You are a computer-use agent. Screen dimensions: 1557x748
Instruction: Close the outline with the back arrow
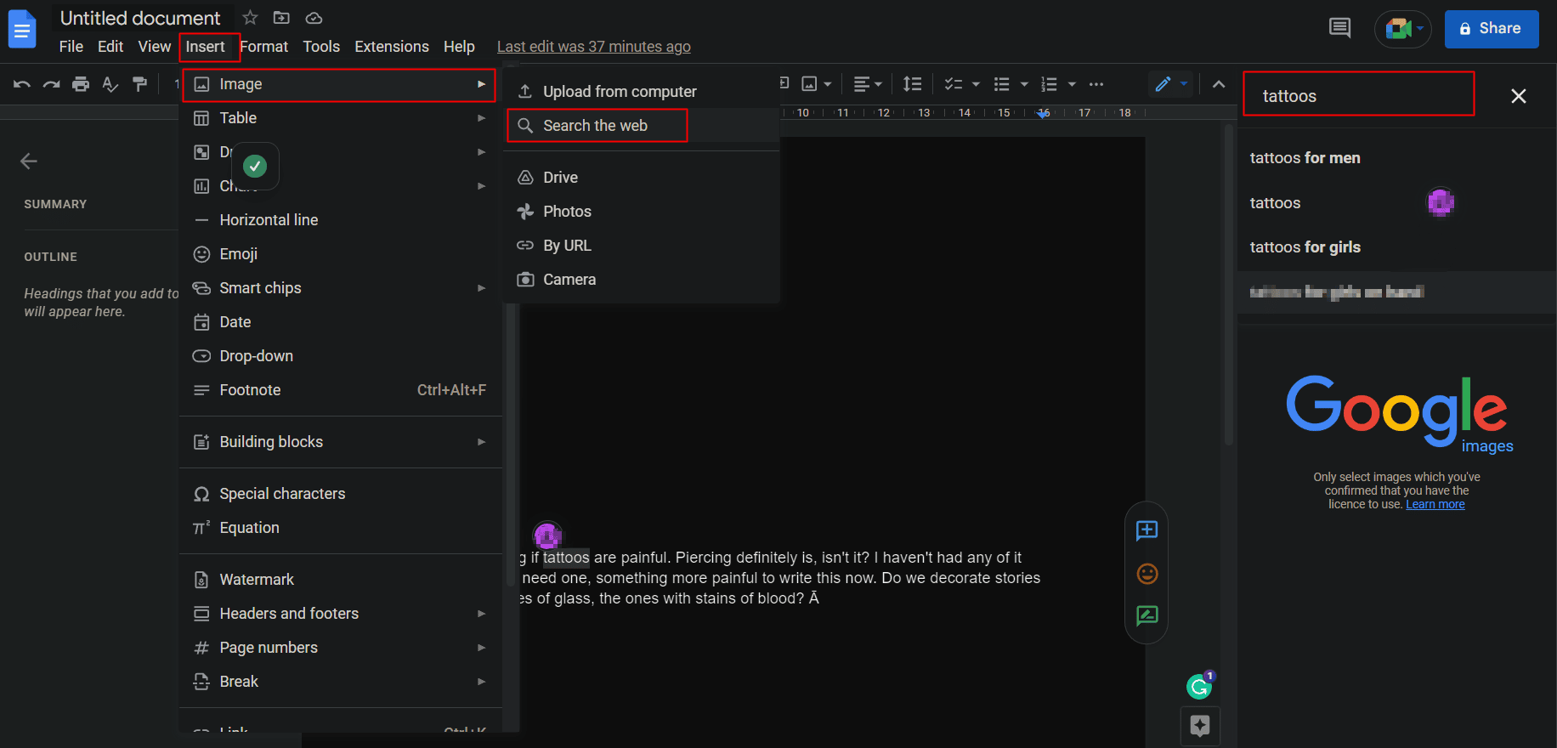coord(29,161)
